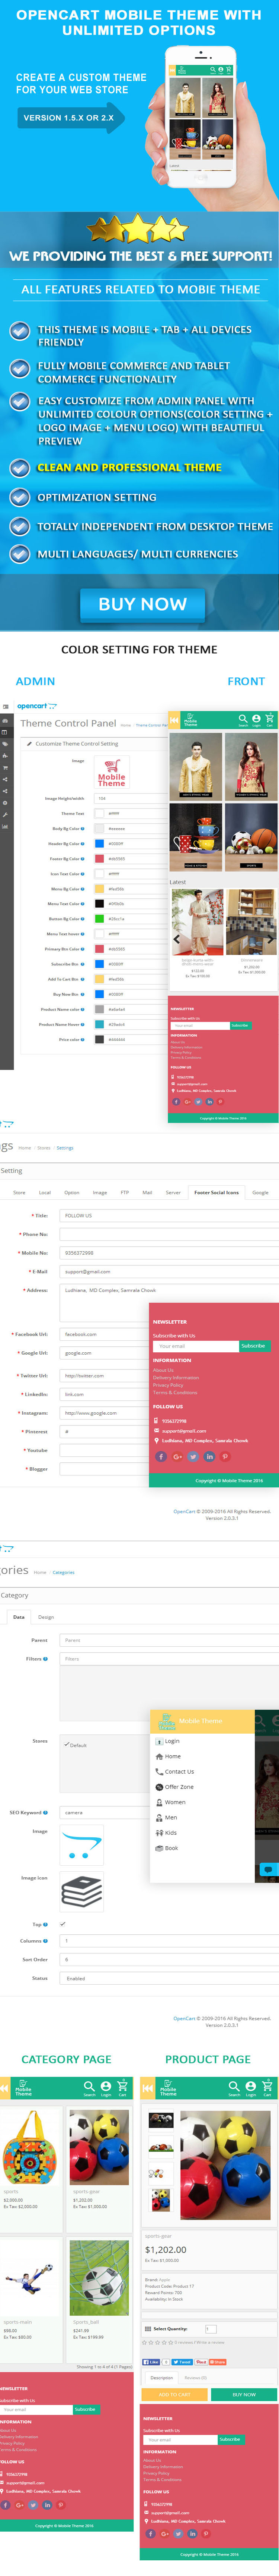Screen dimensions: 279x2576
Task: Click the stacked books Image Icon thumbnail
Action: tap(82, 1892)
